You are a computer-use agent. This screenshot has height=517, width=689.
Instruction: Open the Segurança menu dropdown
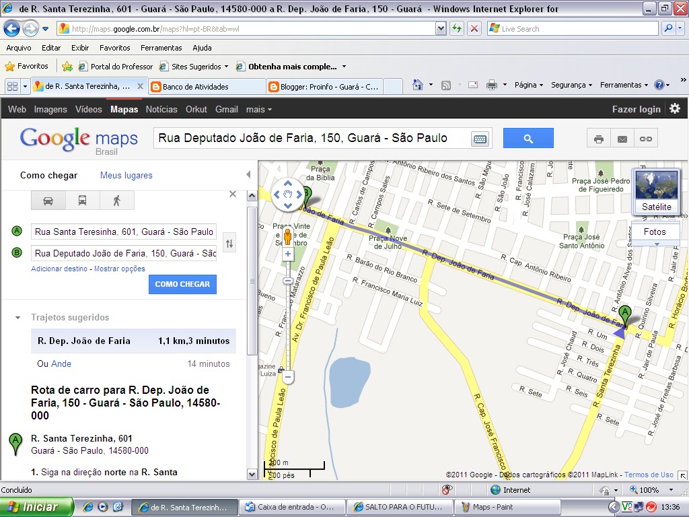point(572,85)
